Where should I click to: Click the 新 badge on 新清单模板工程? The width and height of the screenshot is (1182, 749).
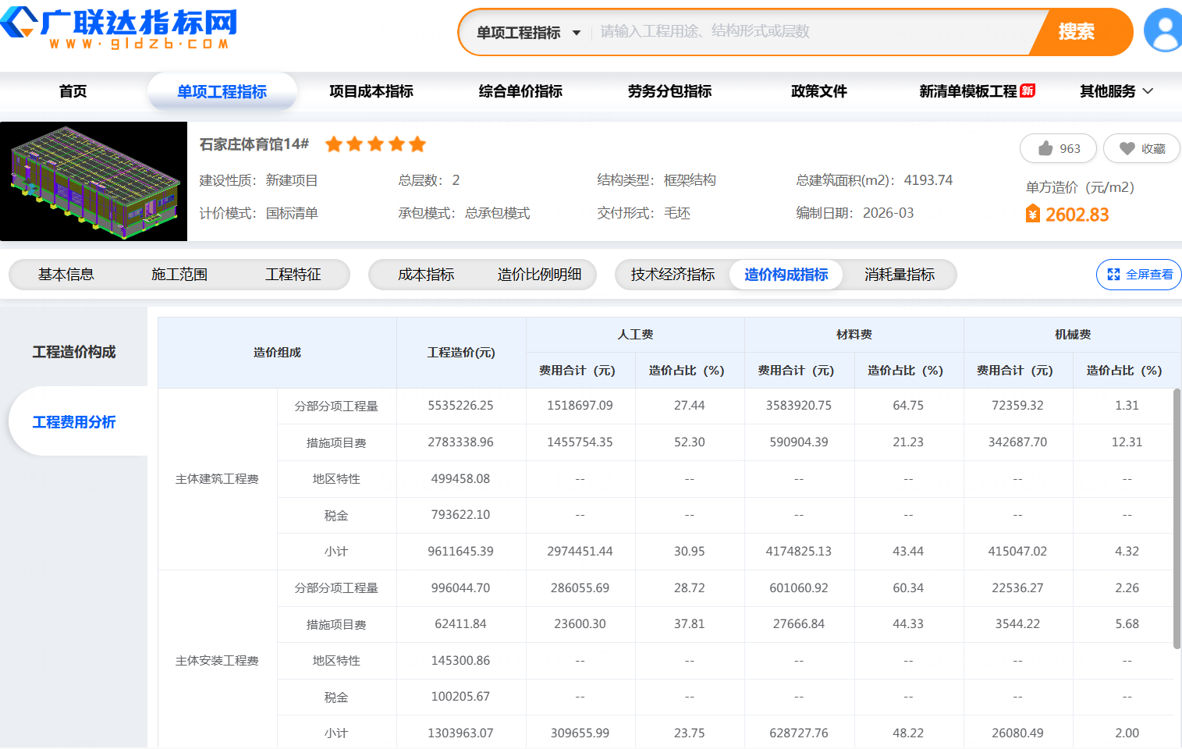tap(1028, 91)
